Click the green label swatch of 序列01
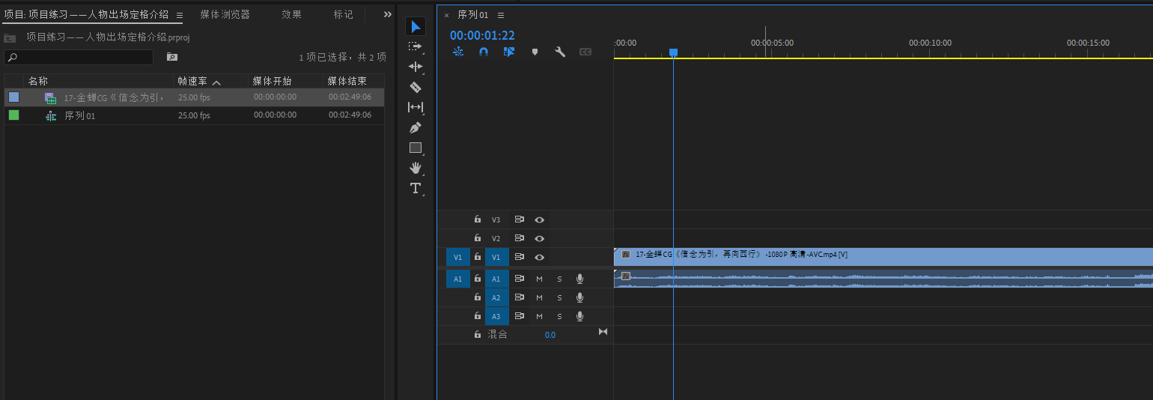Image resolution: width=1153 pixels, height=400 pixels. point(13,115)
